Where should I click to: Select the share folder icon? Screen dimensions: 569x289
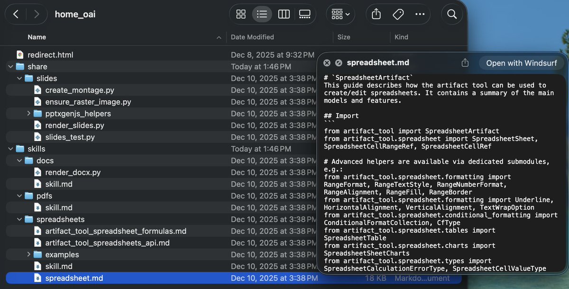(20, 67)
